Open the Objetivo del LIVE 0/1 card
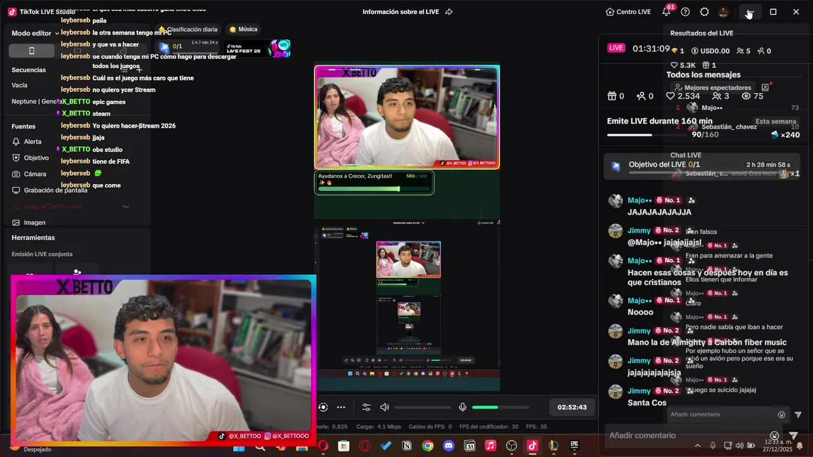This screenshot has height=457, width=813. tap(702, 165)
